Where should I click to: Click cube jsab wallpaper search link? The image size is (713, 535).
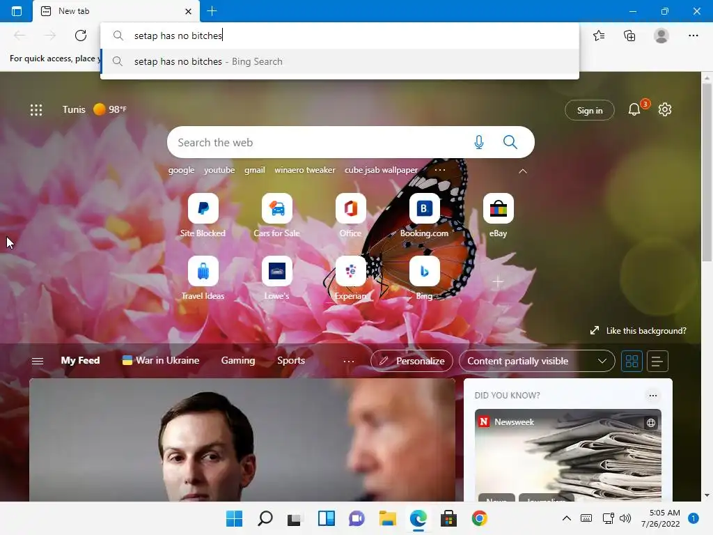point(381,170)
